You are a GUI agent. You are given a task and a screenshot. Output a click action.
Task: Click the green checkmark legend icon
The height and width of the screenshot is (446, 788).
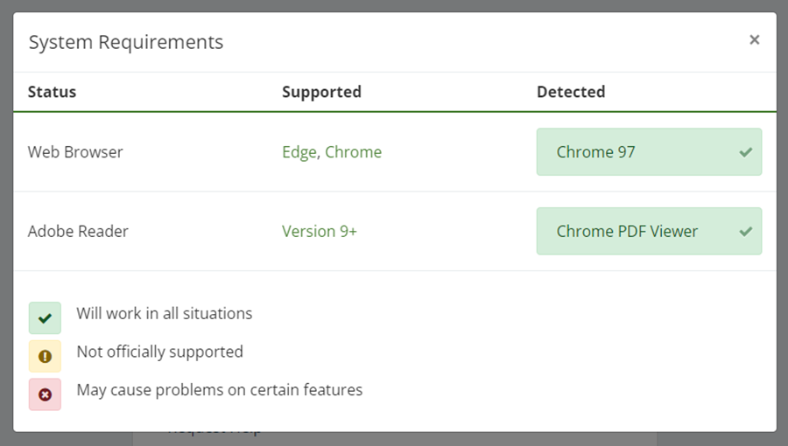tap(46, 318)
